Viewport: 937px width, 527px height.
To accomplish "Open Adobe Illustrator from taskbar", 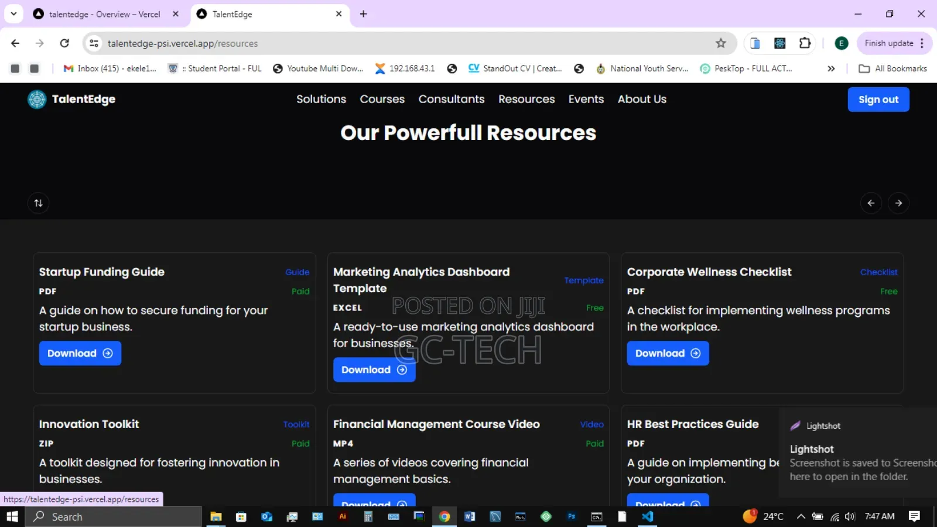I will tap(343, 516).
